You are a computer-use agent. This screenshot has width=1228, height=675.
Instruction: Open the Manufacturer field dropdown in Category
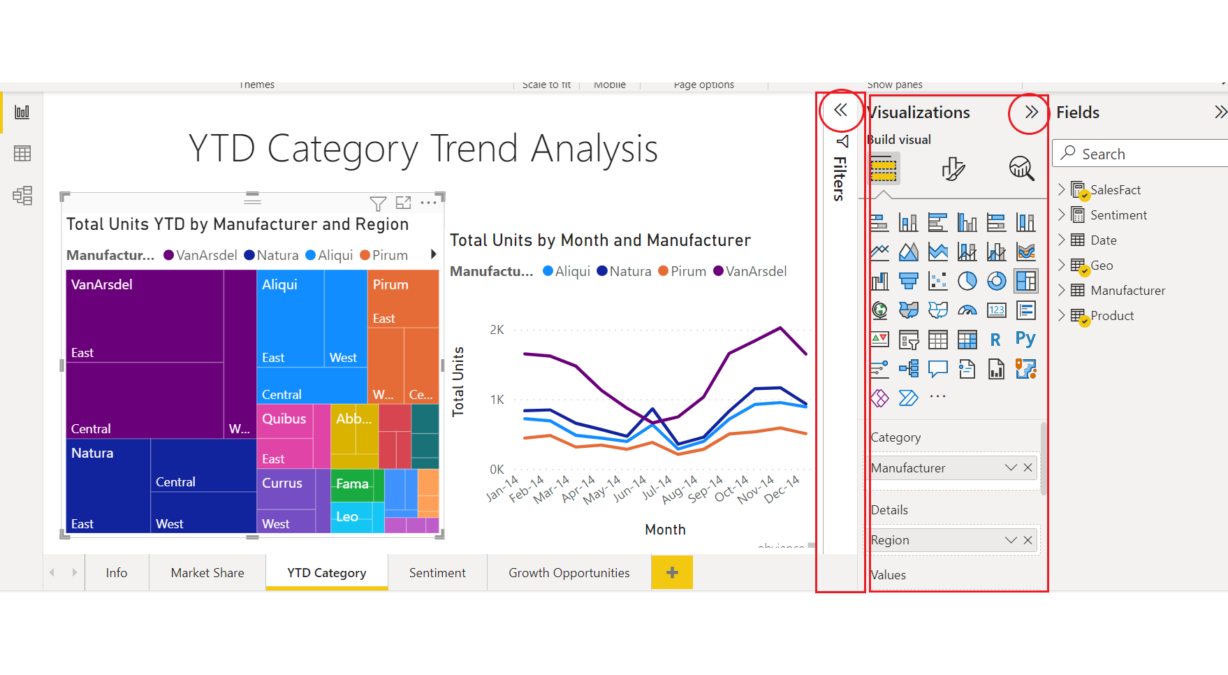coord(1010,467)
